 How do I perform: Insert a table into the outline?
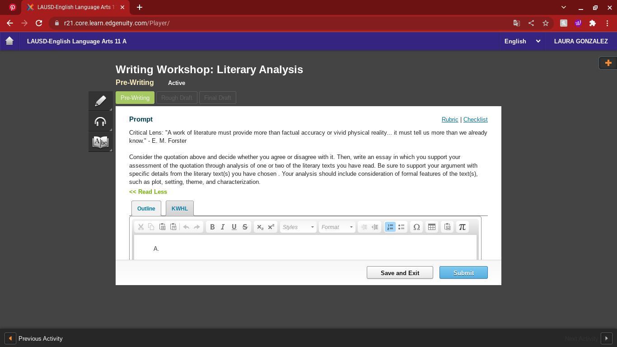click(432, 227)
